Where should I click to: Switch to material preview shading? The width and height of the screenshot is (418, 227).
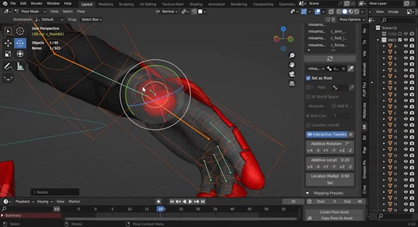click(x=350, y=12)
